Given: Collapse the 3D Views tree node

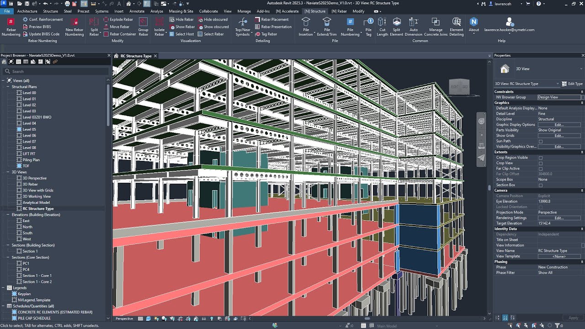Looking at the screenshot, I should (x=8, y=172).
